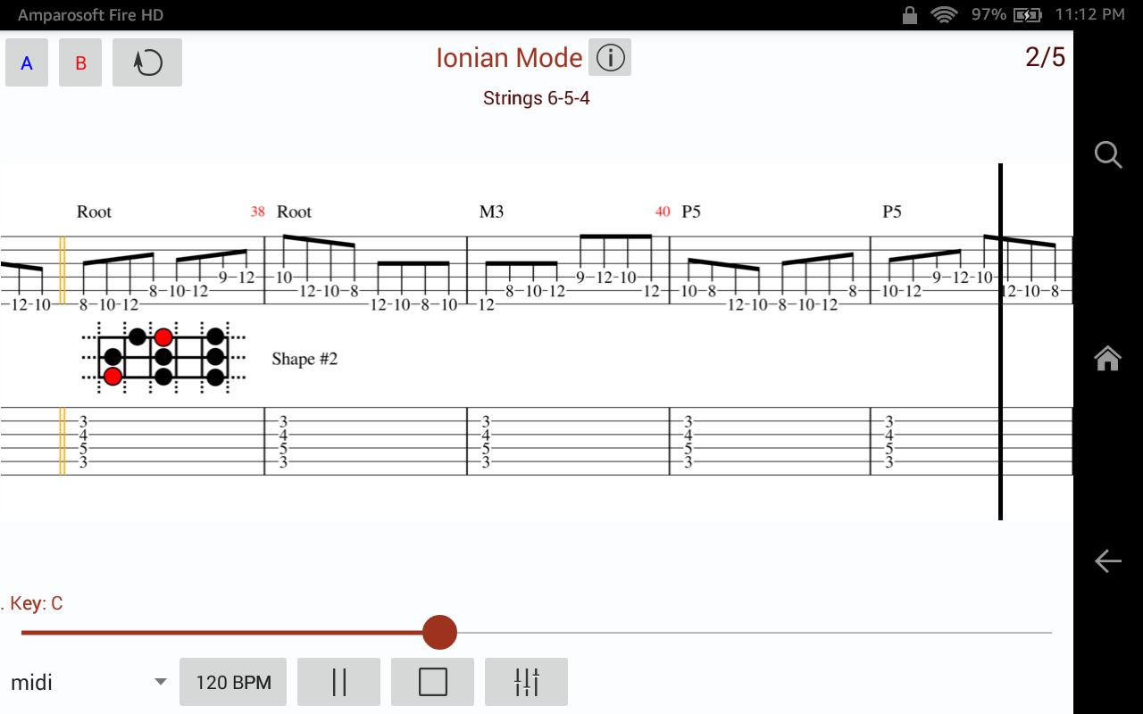1143x714 pixels.
Task: Tap the Shape #2 fretboard diagram
Action: pyautogui.click(x=163, y=357)
